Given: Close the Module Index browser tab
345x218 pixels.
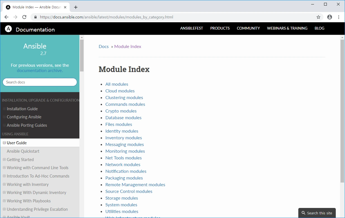Looking at the screenshot, I should point(66,7).
